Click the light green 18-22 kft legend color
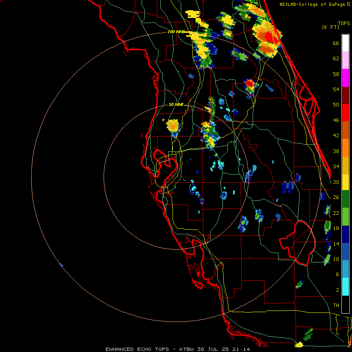 345,217
